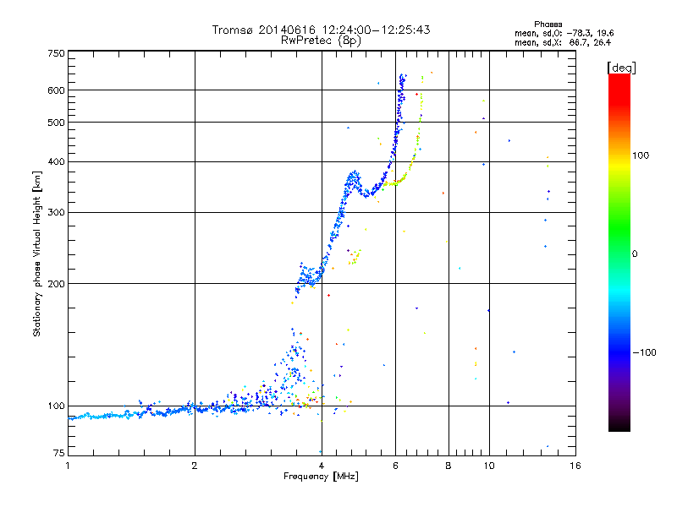Click the x-axis tick label '8'
Viewport: 677px width, 507px height.
click(x=449, y=466)
